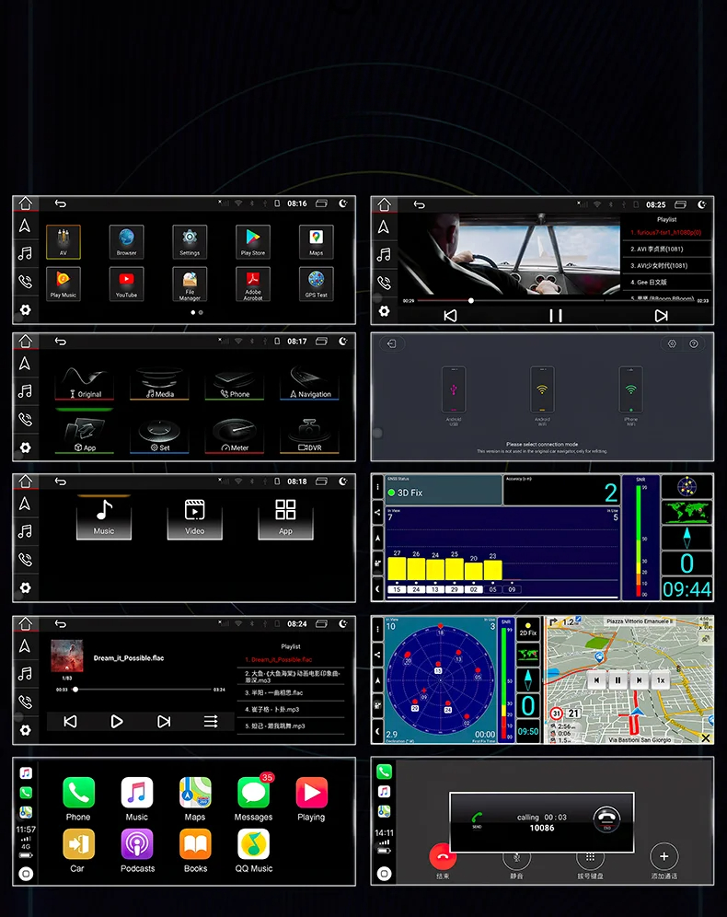This screenshot has width=727, height=917.
Task: Launch the YouTube app icon
Action: [126, 284]
